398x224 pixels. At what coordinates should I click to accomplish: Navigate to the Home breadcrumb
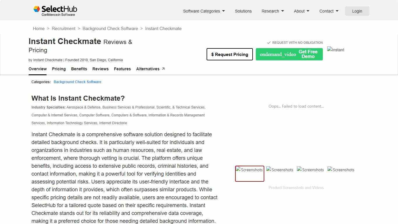39,28
